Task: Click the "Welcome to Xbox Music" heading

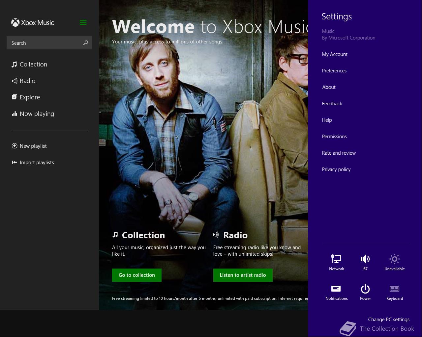Action: [x=210, y=26]
